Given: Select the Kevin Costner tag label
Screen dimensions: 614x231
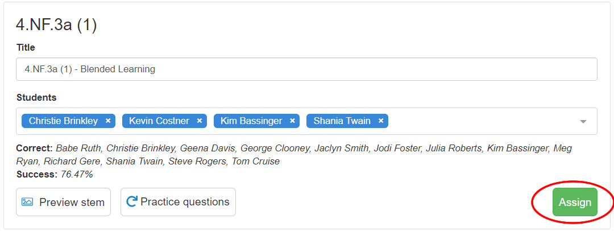Looking at the screenshot, I should (x=159, y=121).
